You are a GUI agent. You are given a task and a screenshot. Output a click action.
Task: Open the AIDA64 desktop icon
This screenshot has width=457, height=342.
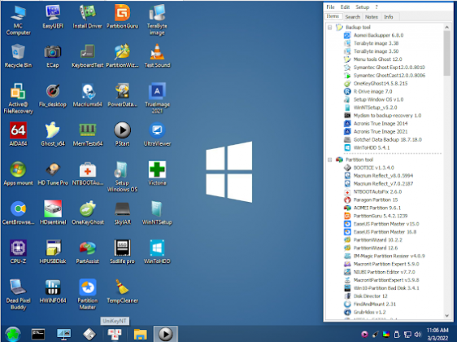tap(18, 134)
